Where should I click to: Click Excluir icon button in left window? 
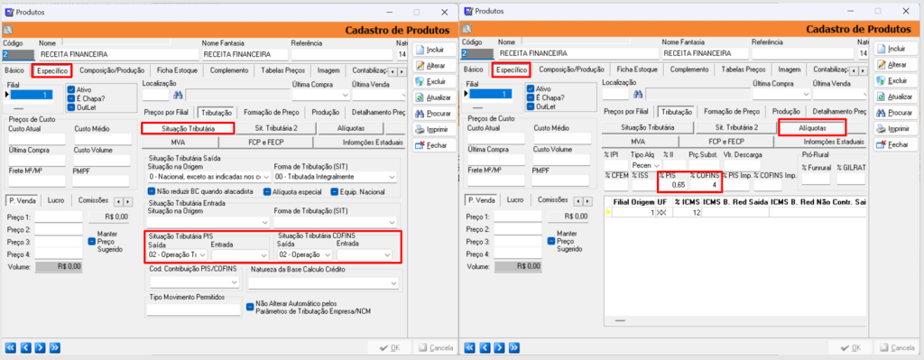434,81
